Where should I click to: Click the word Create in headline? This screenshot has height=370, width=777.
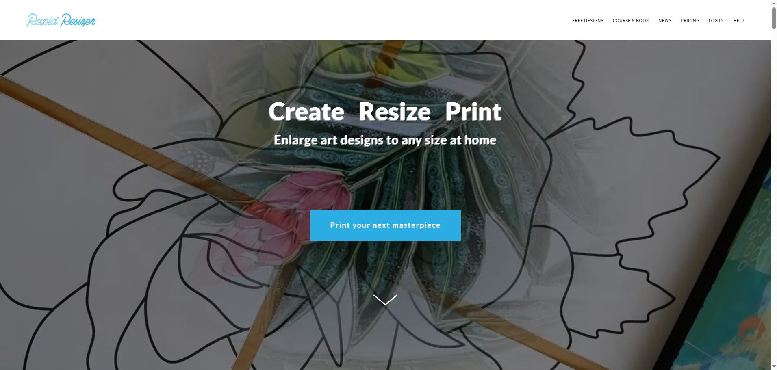point(306,112)
